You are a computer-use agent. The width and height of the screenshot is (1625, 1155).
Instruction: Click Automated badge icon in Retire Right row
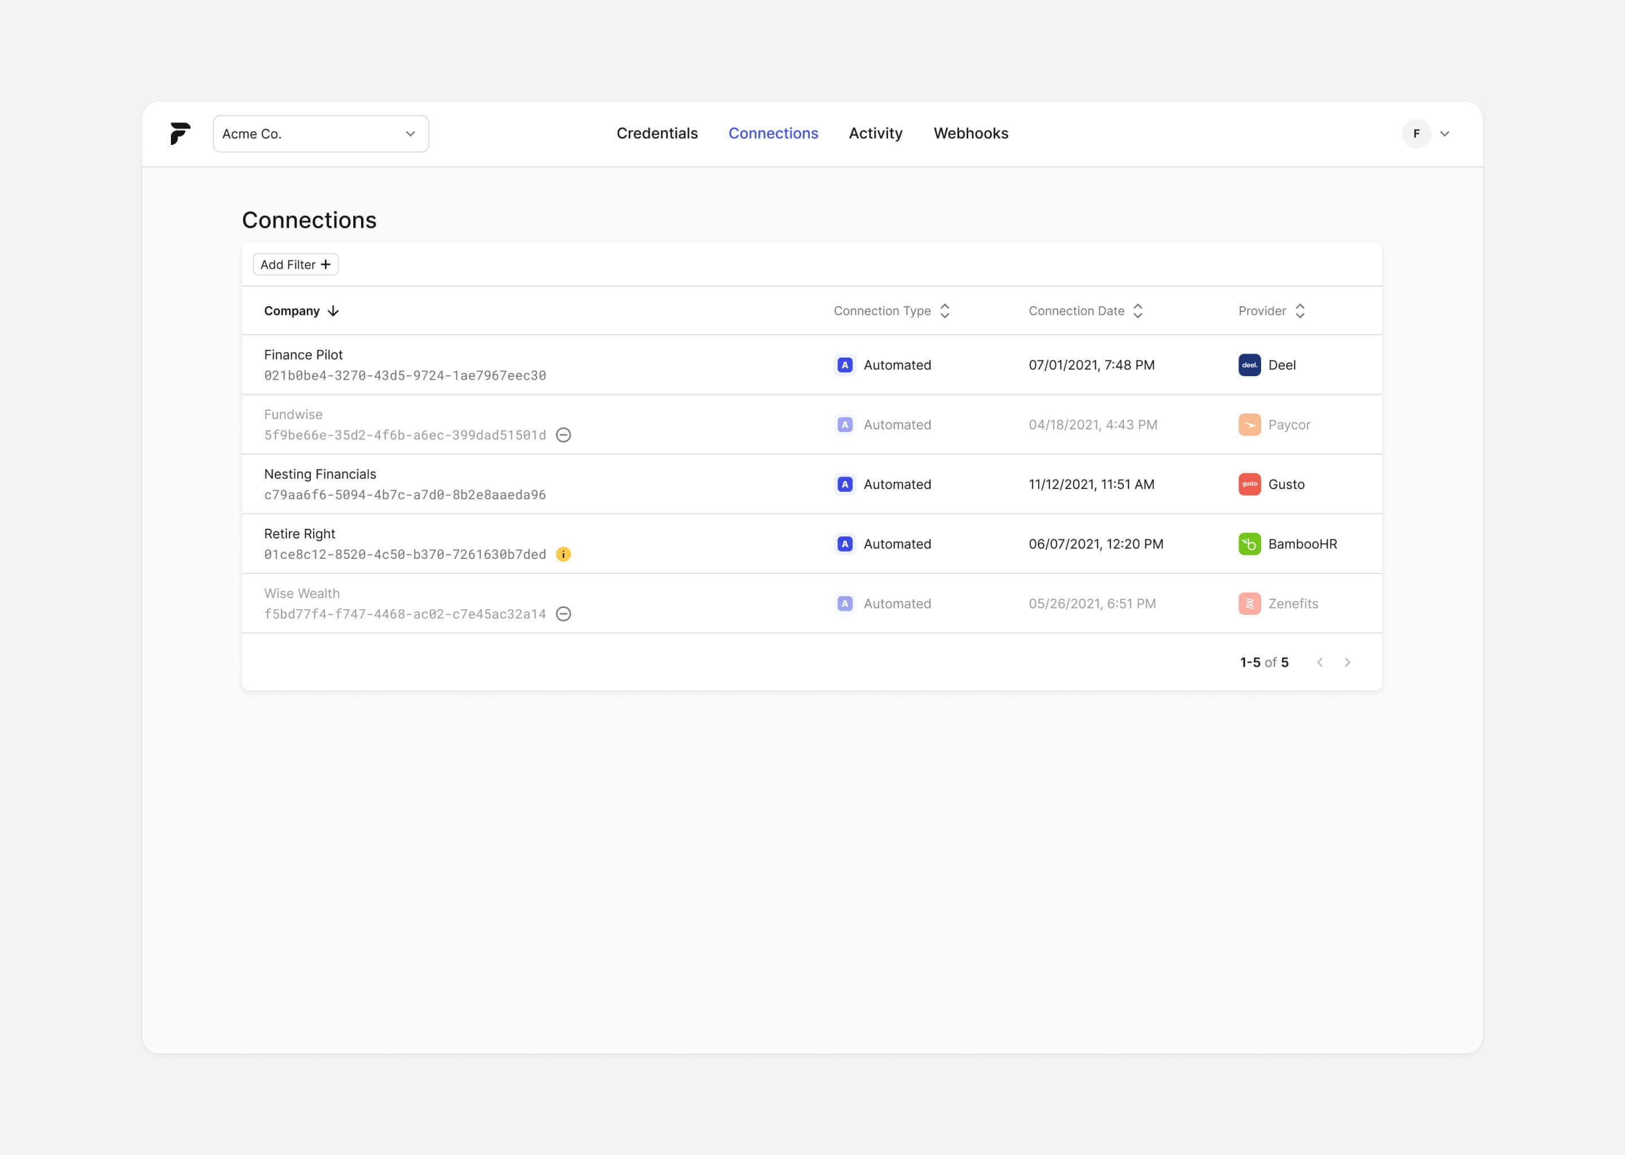[x=845, y=544]
